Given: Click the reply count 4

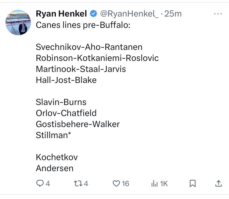Looking at the screenshot, I should click(x=48, y=184).
